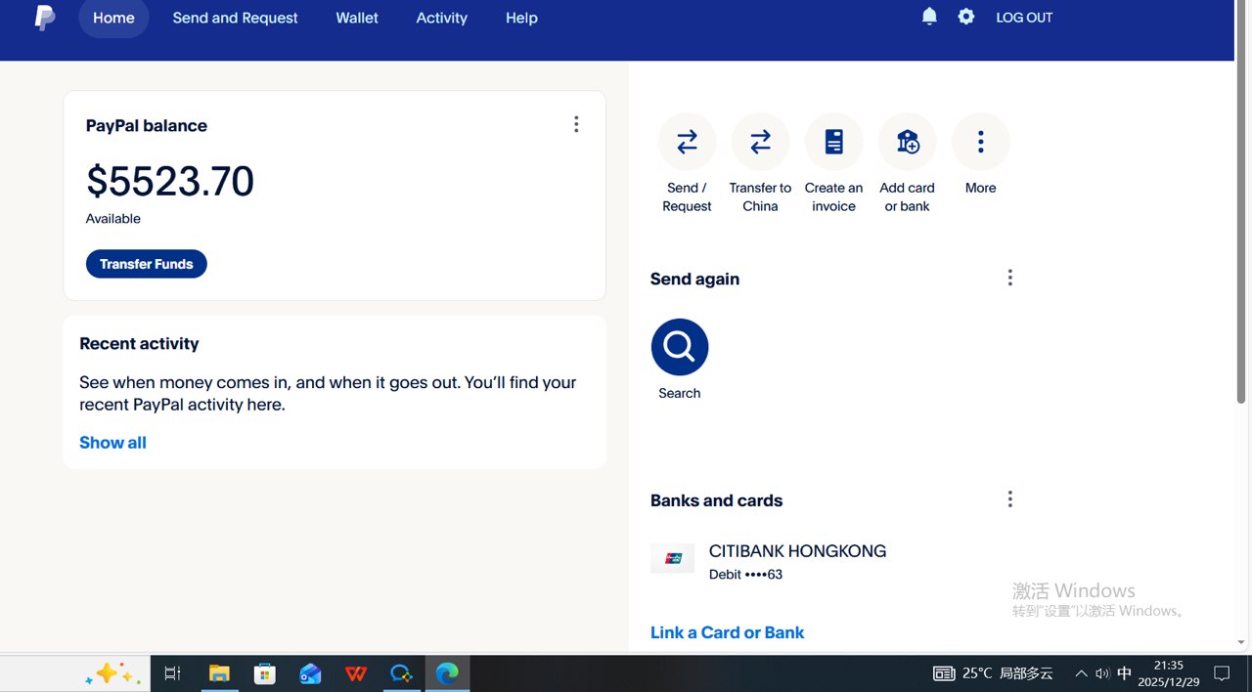Open the Activity tab

441,18
